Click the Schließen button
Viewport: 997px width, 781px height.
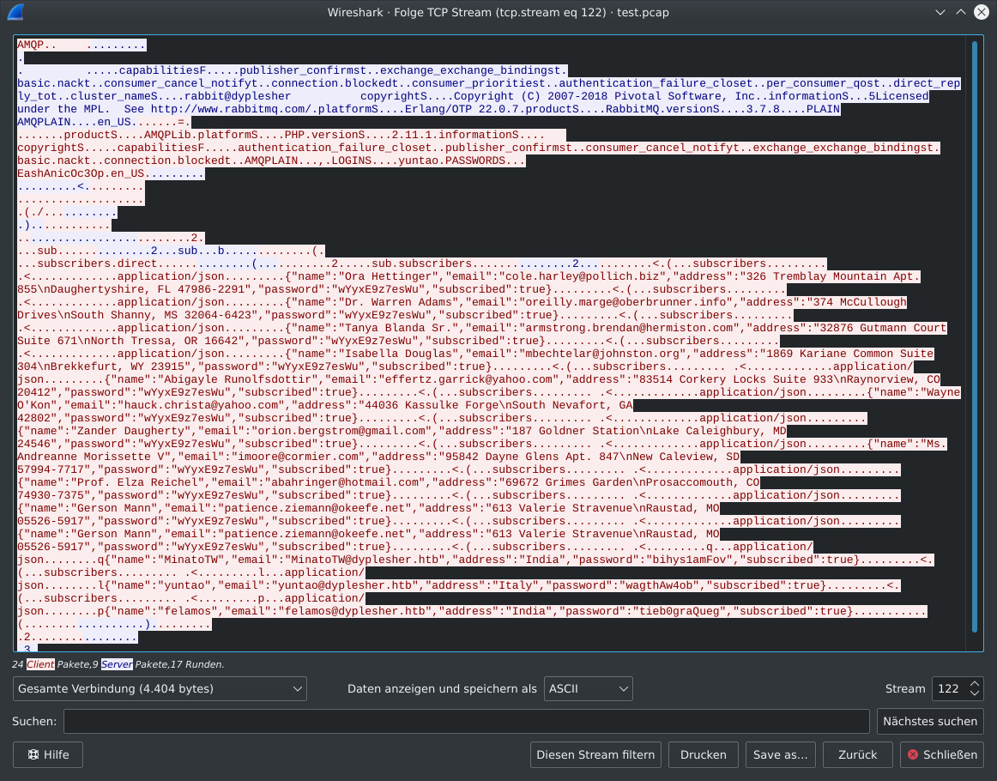(942, 755)
